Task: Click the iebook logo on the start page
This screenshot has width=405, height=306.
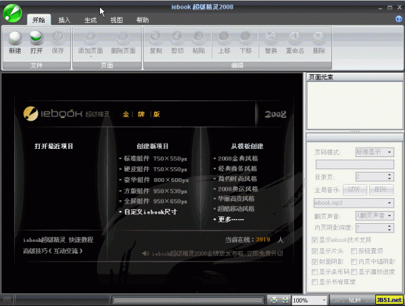Action: coord(30,114)
